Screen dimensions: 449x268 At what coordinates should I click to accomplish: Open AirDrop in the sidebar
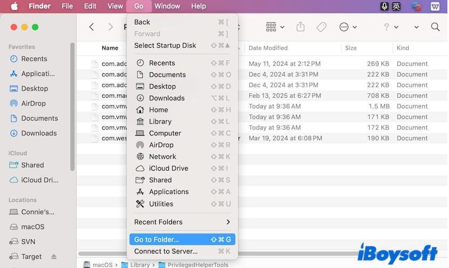tap(33, 104)
